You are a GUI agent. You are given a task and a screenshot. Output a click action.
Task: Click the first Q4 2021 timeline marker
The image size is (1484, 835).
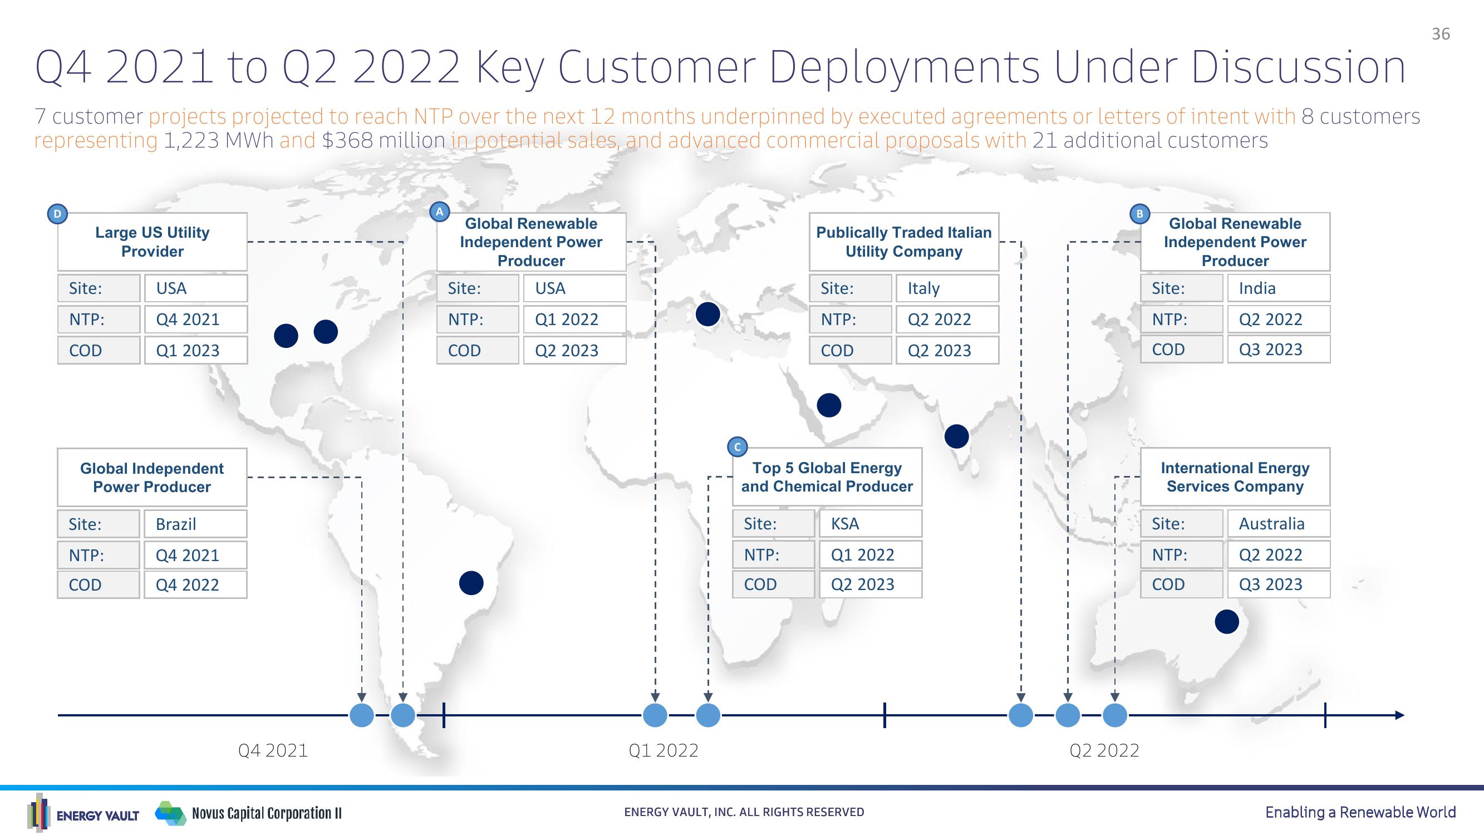coord(362,715)
